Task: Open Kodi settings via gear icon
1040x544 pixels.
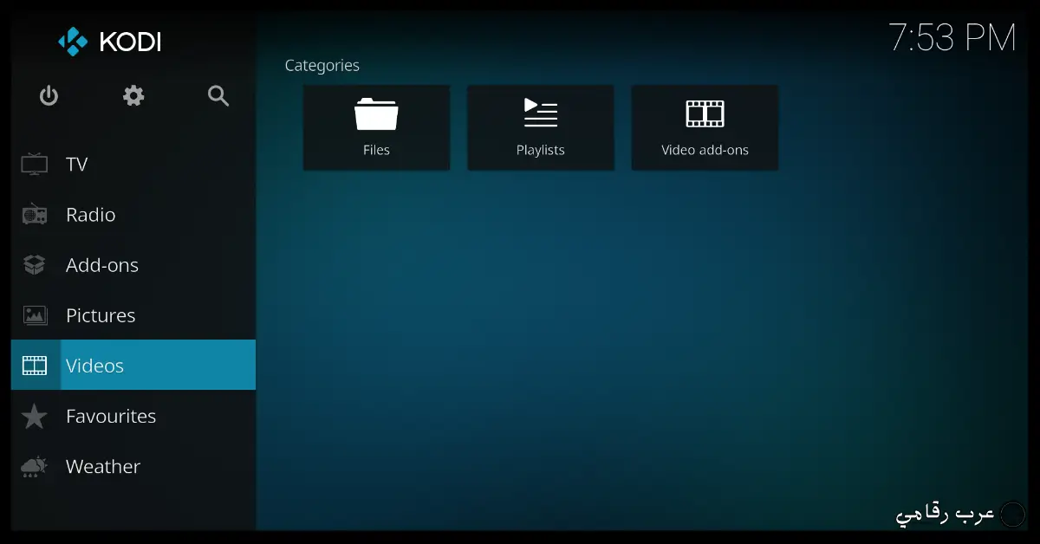Action: point(133,96)
